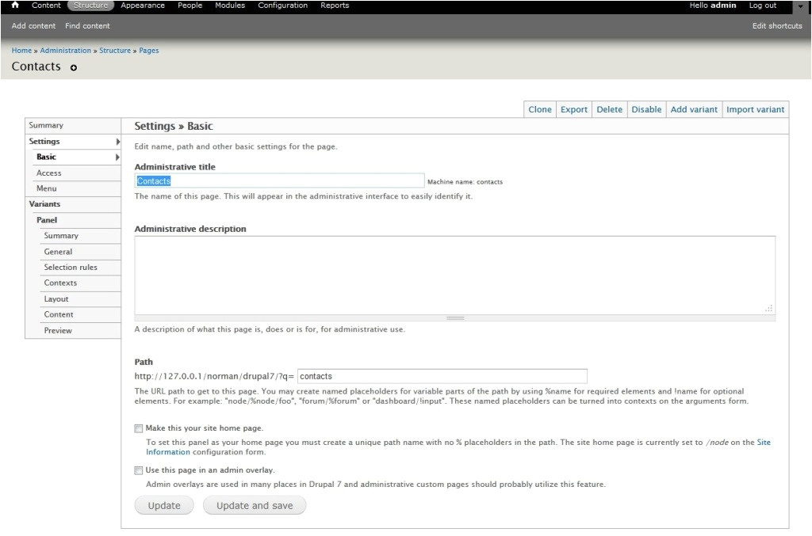Go to Pages breadcrumb
The width and height of the screenshot is (812, 536).
[x=148, y=51]
